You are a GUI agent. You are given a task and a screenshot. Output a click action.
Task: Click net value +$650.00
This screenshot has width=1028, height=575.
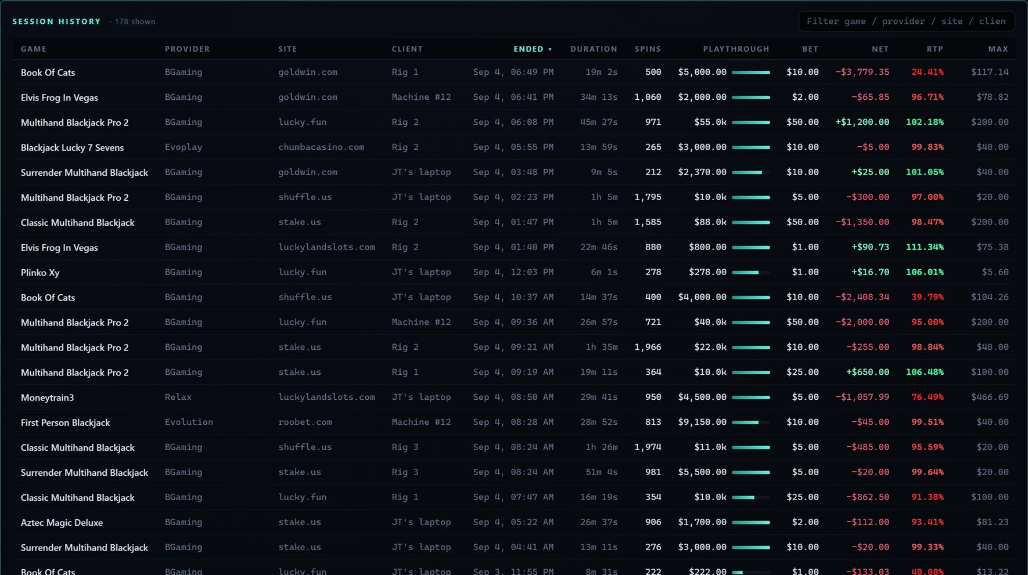[867, 373]
